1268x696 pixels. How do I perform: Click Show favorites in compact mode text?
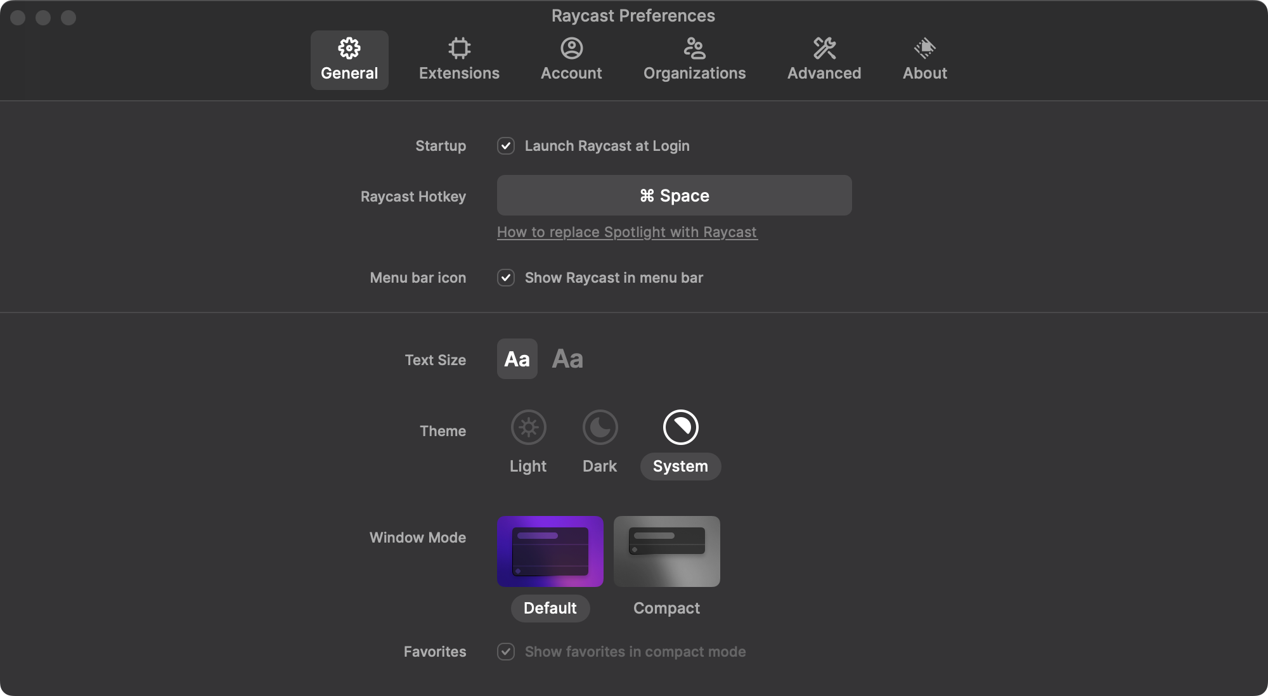point(635,652)
